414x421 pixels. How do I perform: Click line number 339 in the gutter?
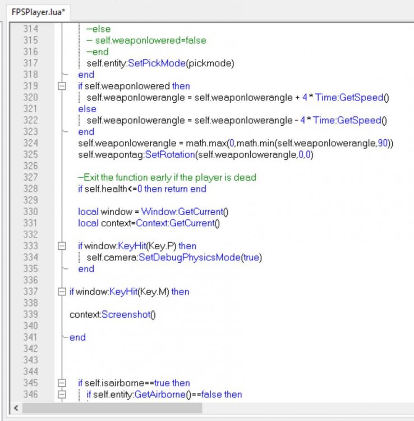click(31, 314)
